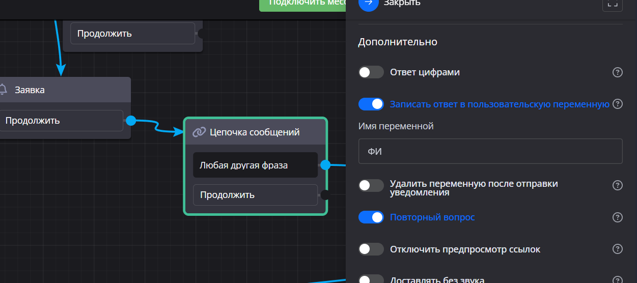Open help icon for 'Отключить предпросмотр ссылок'
This screenshot has width=637, height=283.
click(x=617, y=249)
